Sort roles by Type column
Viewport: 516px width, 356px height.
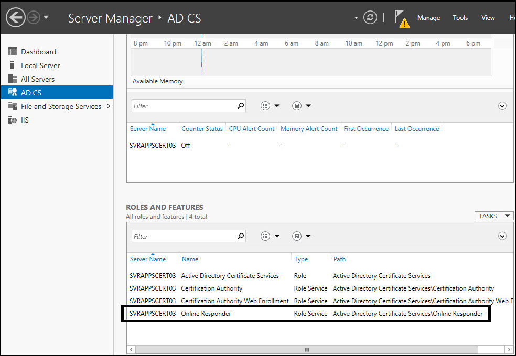coord(301,259)
